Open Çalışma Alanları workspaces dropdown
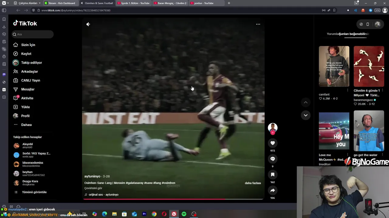This screenshot has height=218, width=389. 27,3
